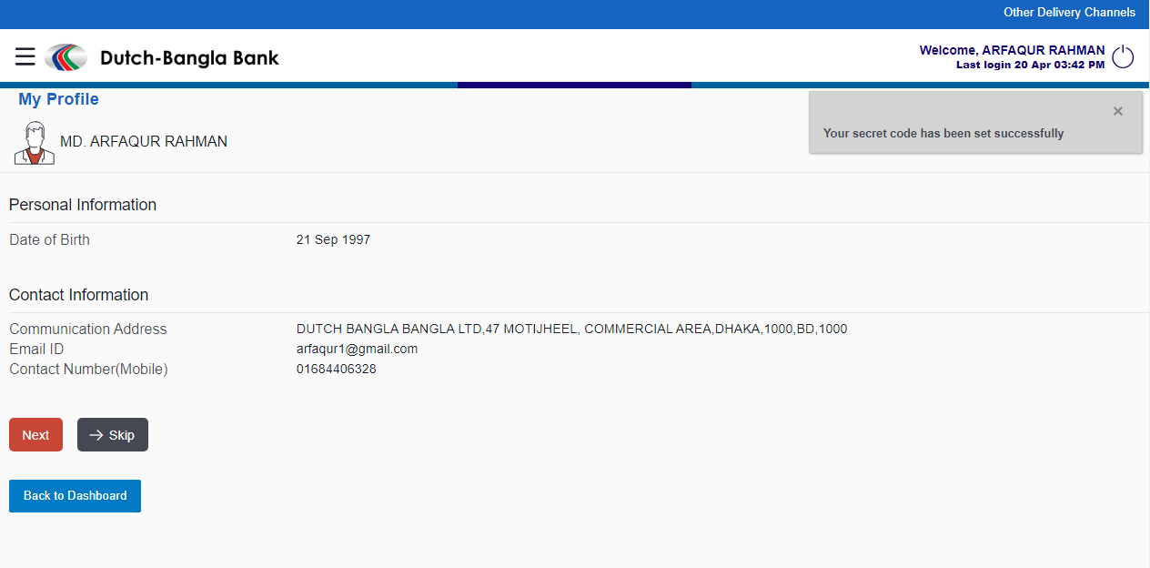Go Back to Dashboard

point(75,496)
